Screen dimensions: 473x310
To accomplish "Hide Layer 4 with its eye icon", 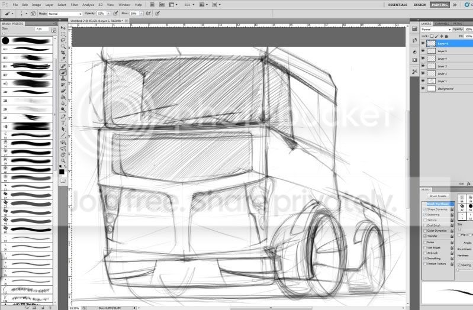I will coord(423,59).
